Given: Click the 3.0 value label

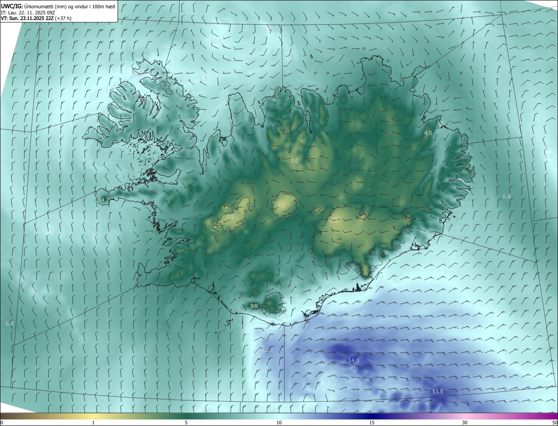Looking at the screenshot, I should [294, 161].
